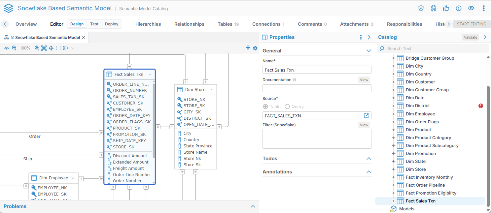Collapse the General properties section
Screen dimensions: 491x213
[x=369, y=51]
